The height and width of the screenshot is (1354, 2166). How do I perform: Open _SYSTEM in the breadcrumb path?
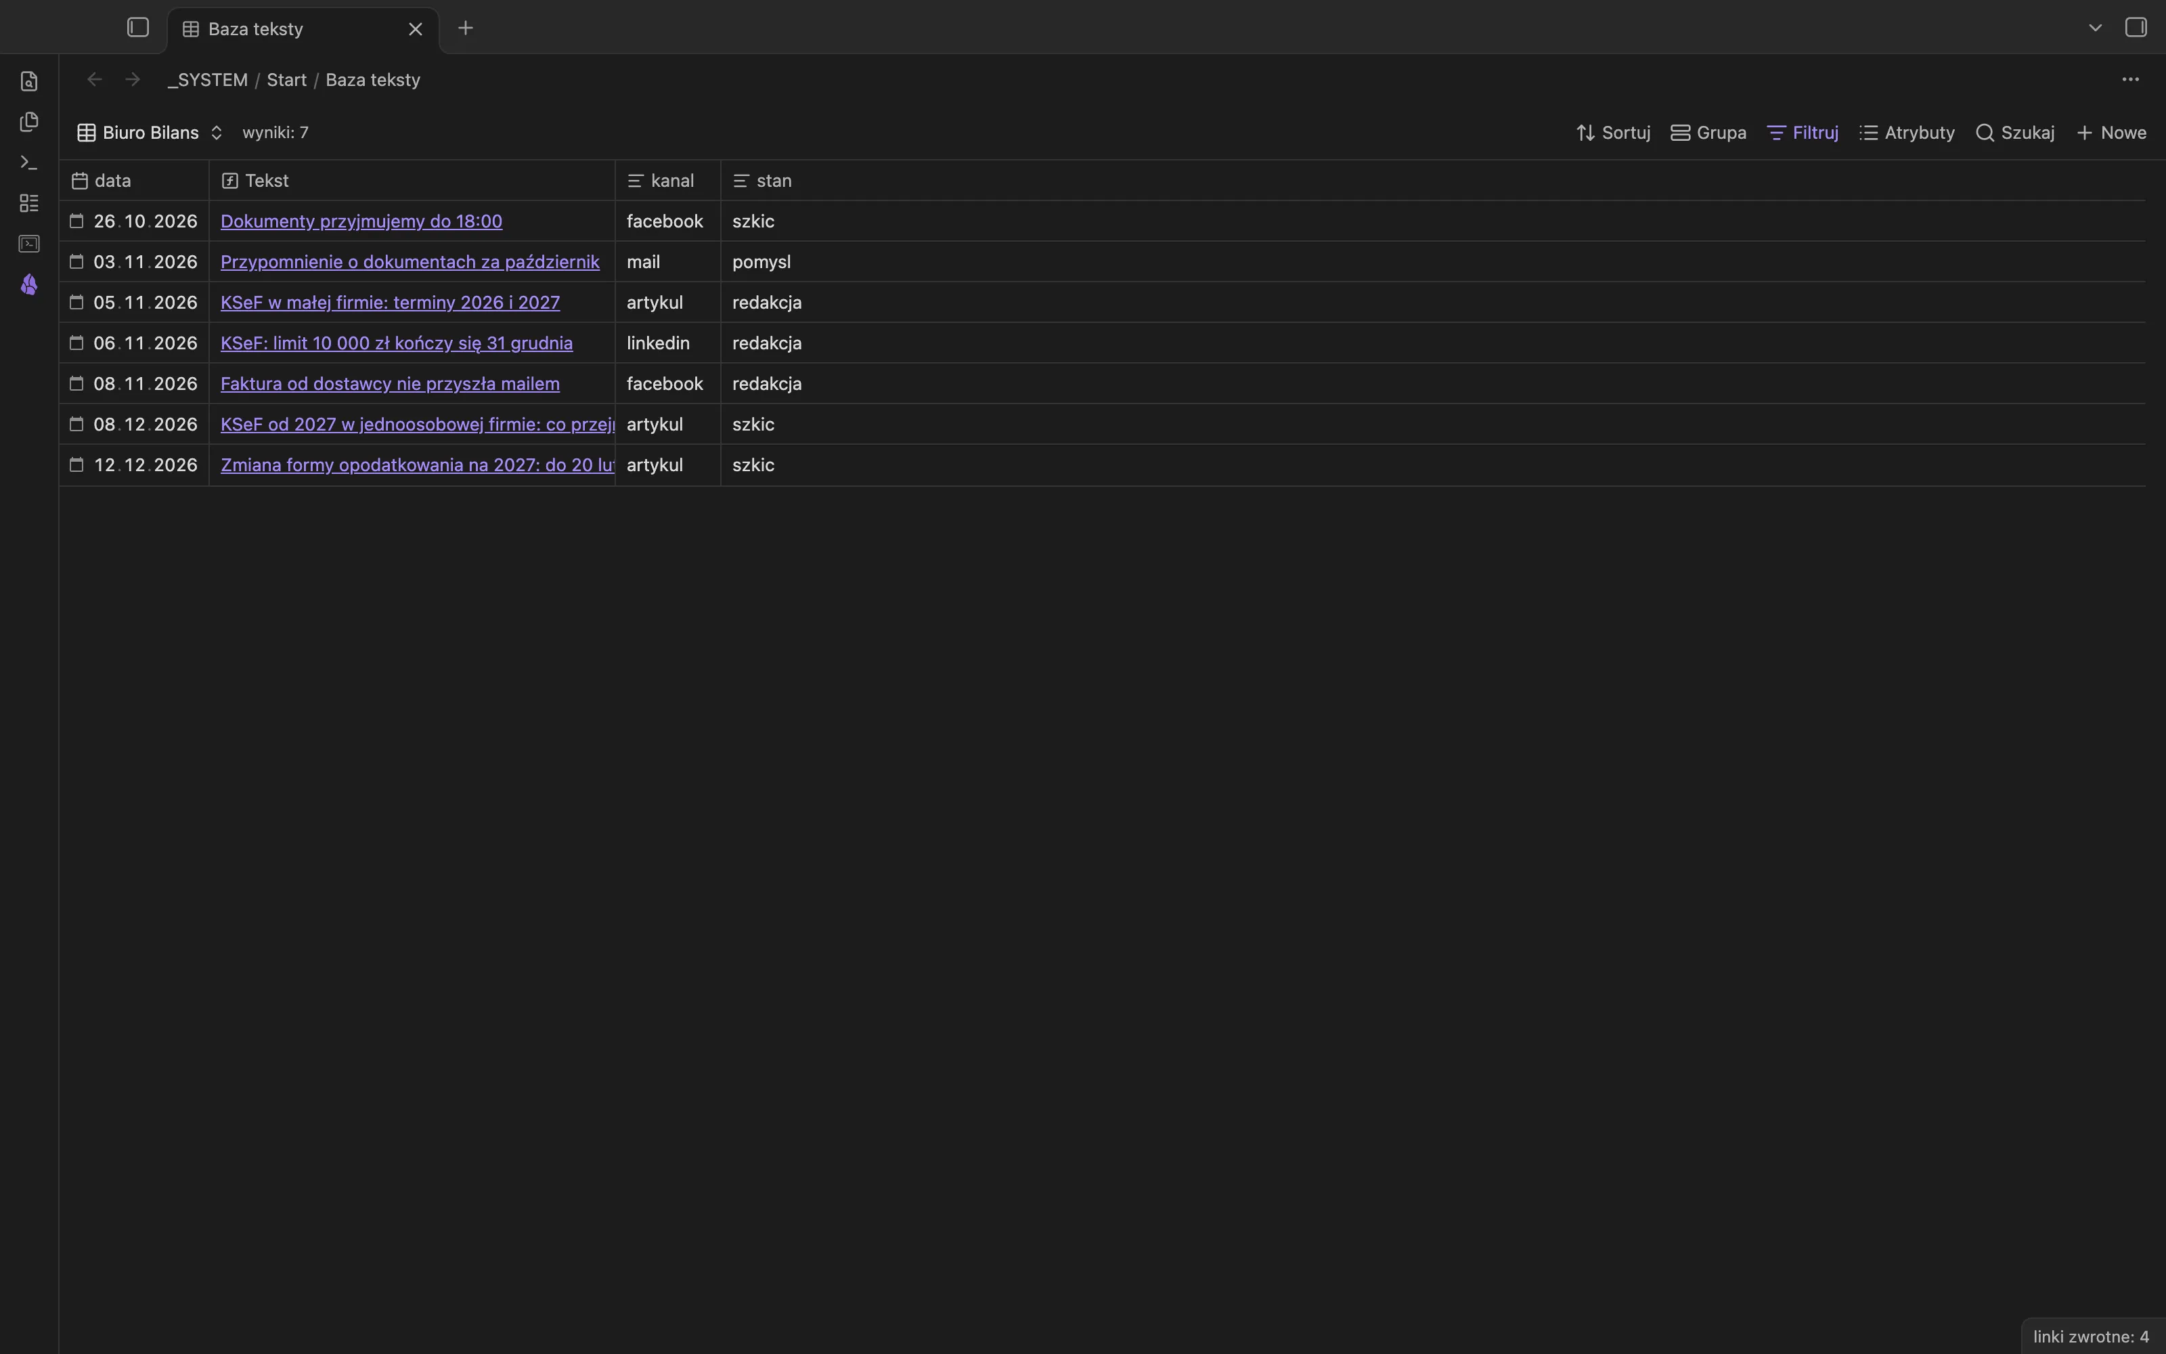click(x=208, y=80)
